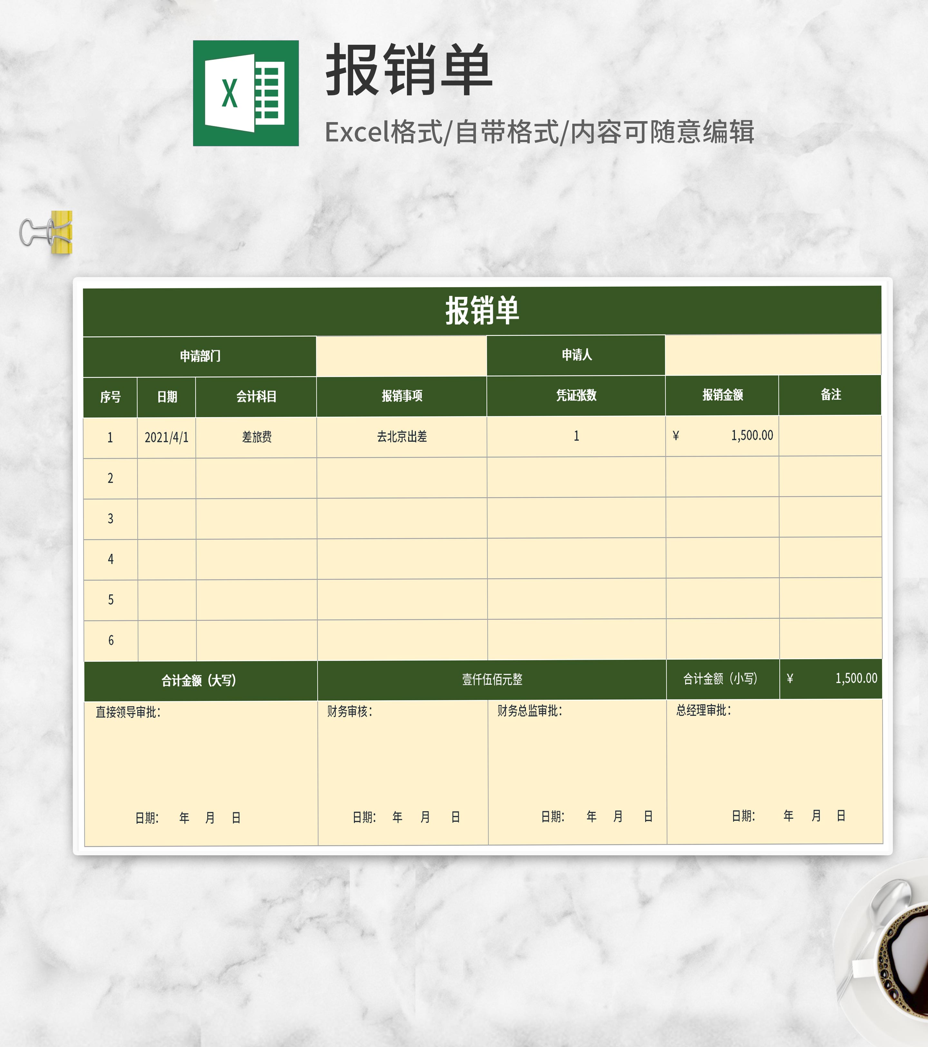The height and width of the screenshot is (1047, 928).
Task: Select the 序号 column header
Action: [x=110, y=396]
